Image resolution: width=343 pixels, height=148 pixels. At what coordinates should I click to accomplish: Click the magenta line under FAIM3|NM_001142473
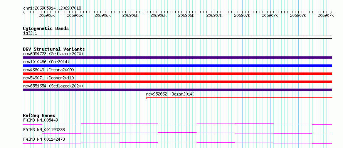pos(177,143)
